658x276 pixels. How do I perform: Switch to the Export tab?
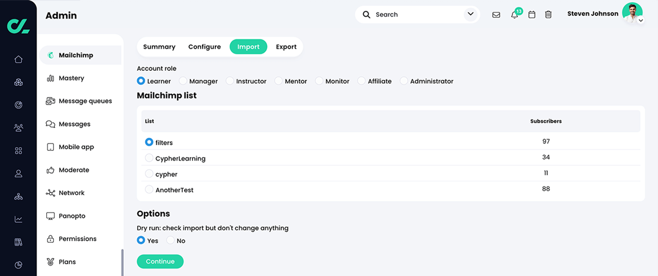point(286,47)
